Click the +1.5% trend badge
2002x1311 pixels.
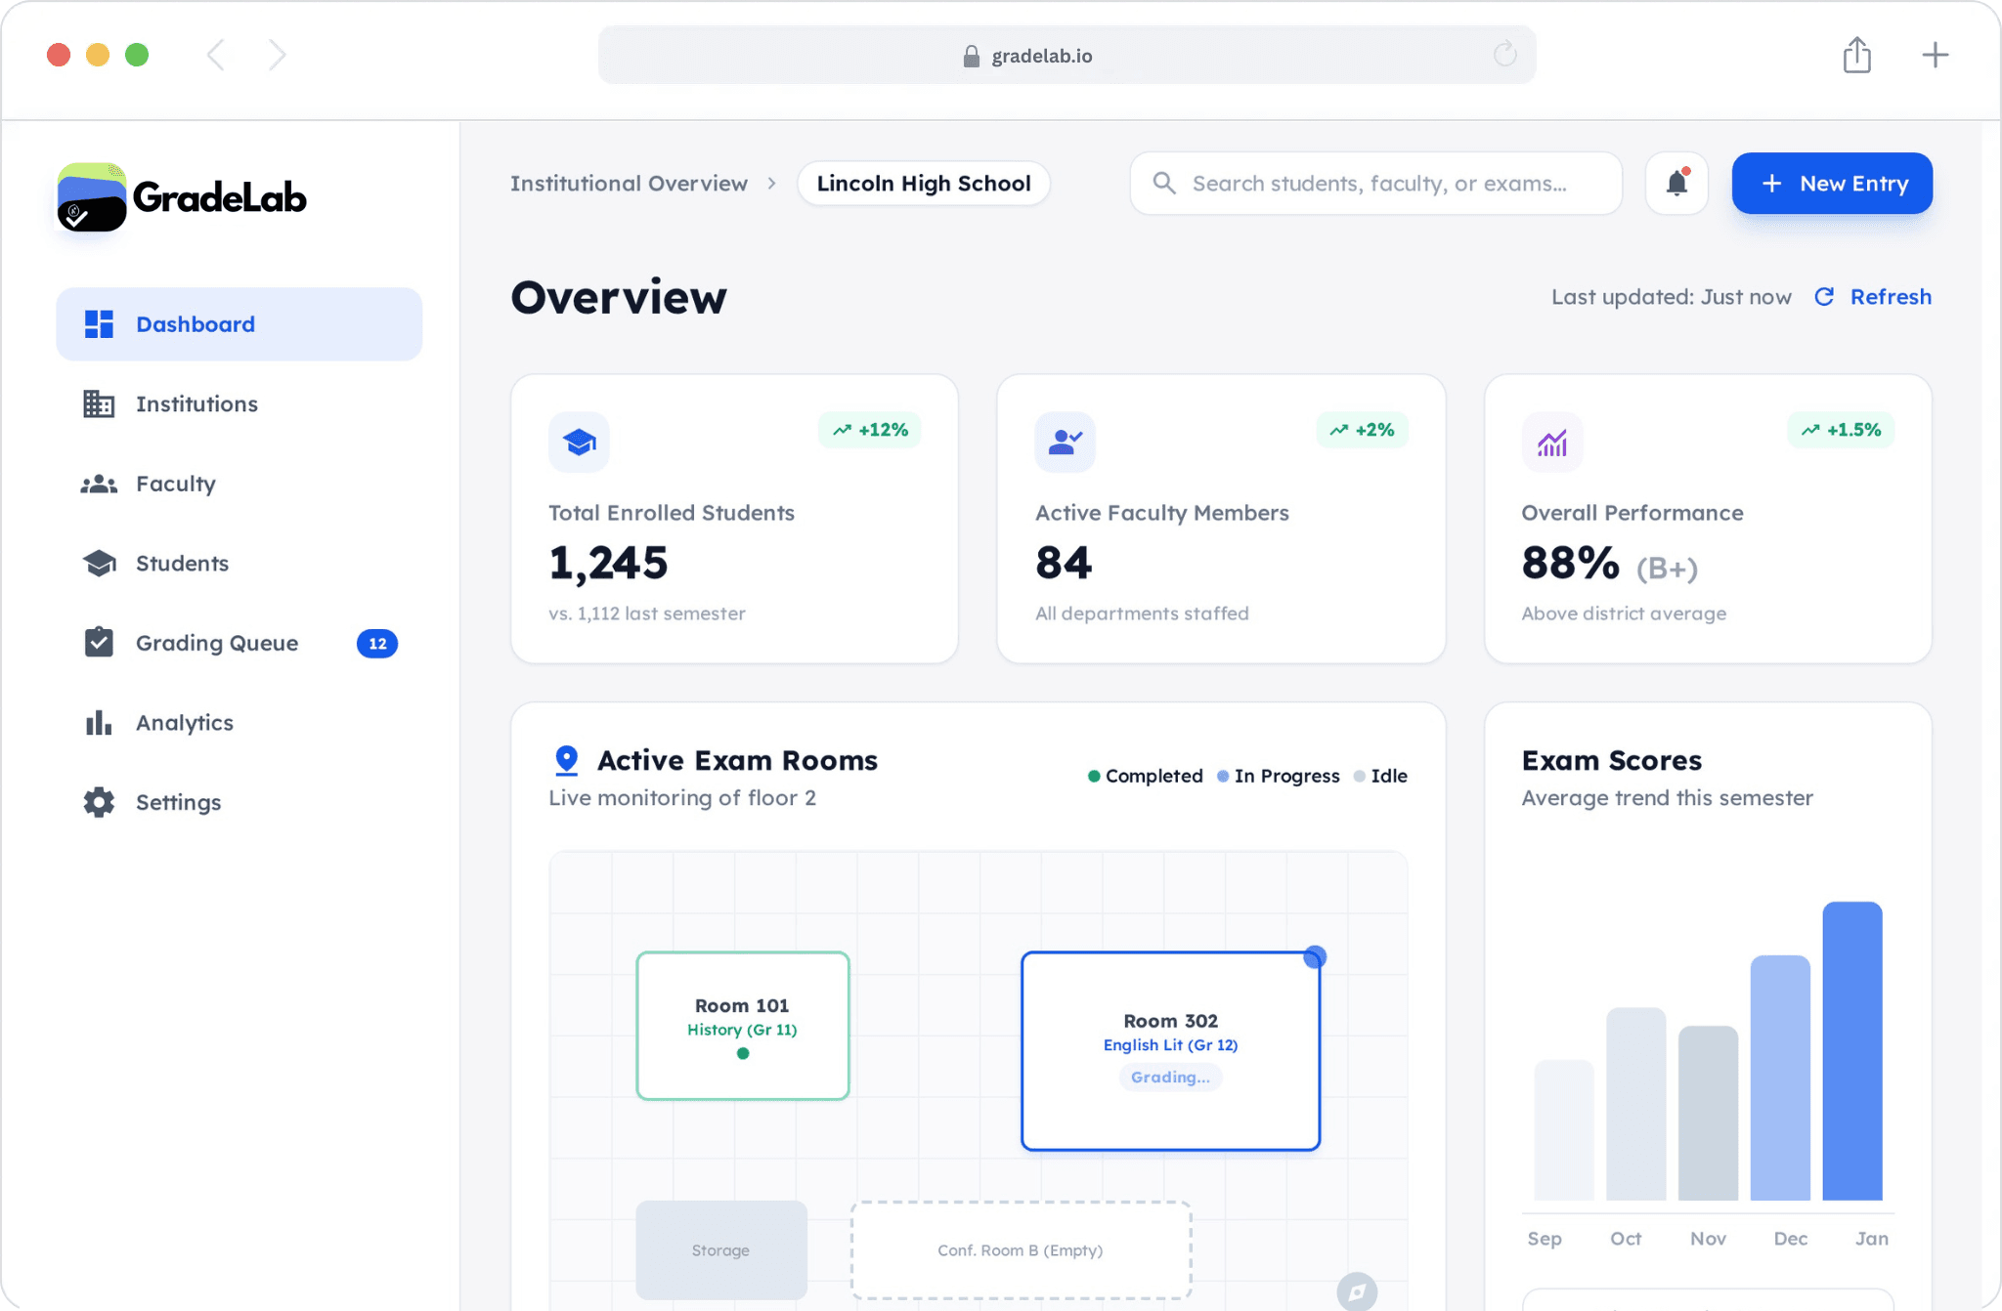coord(1841,430)
